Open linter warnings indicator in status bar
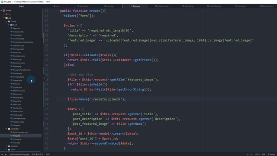 (37, 154)
